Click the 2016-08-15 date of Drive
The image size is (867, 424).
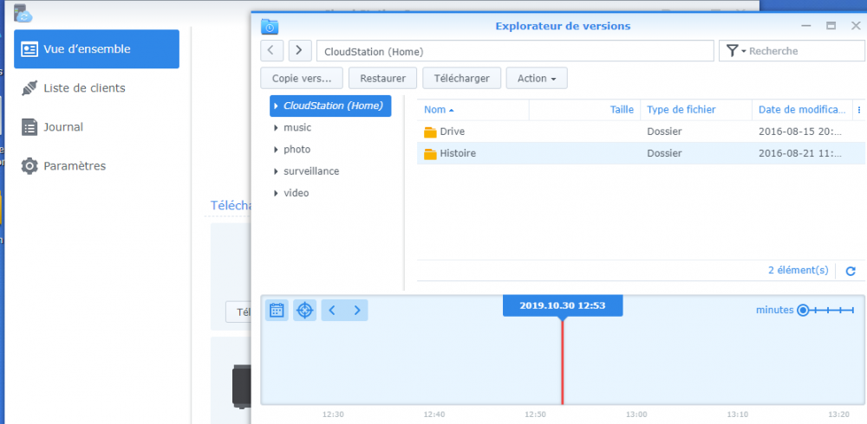click(800, 132)
